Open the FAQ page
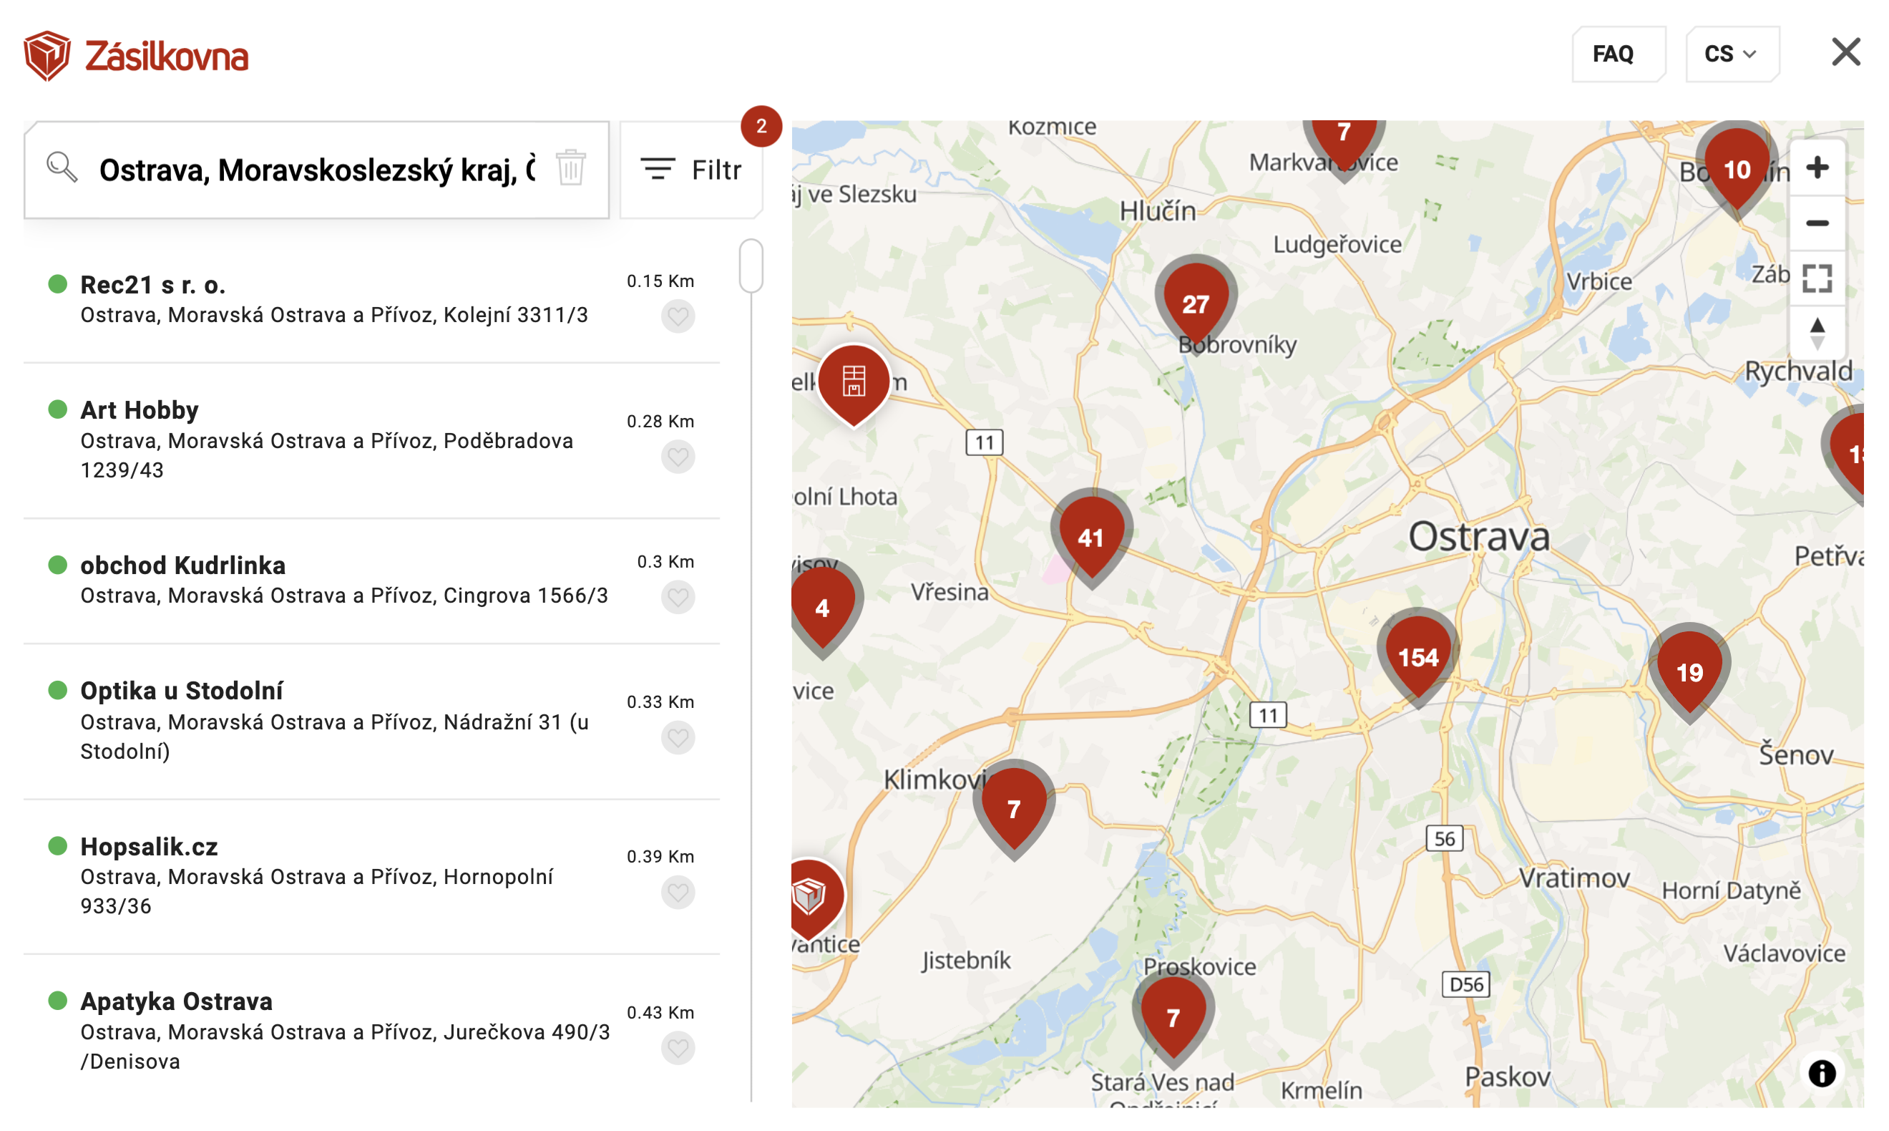 coord(1614,54)
